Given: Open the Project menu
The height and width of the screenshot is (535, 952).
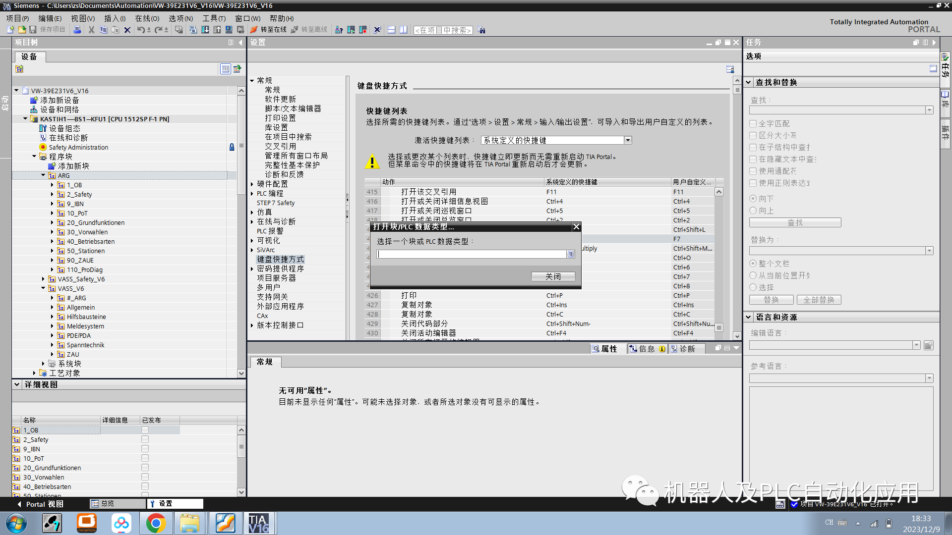Looking at the screenshot, I should pyautogui.click(x=17, y=18).
